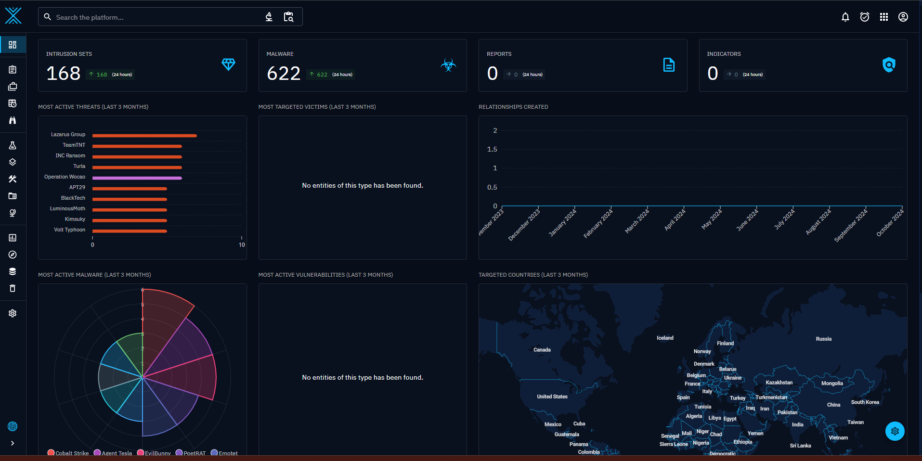
Task: Click the TeamTNT label
Action: pyautogui.click(x=74, y=145)
